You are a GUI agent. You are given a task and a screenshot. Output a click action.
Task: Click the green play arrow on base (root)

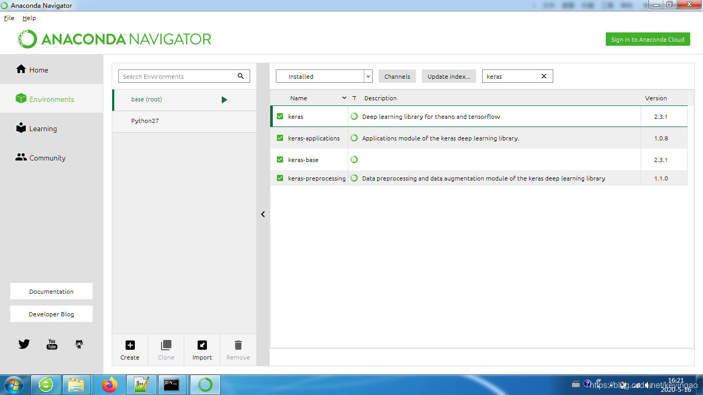click(x=224, y=100)
